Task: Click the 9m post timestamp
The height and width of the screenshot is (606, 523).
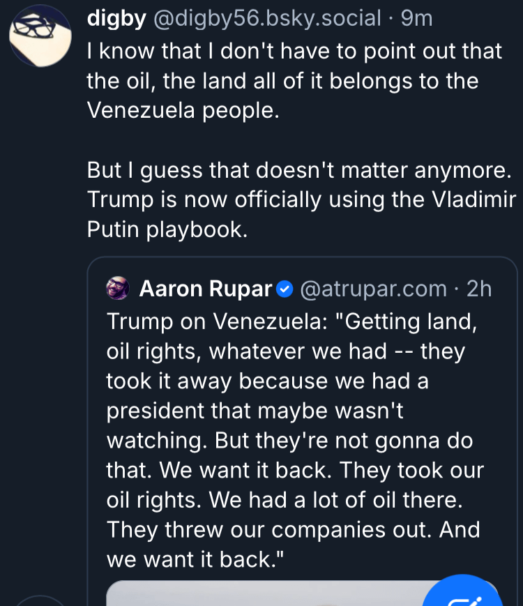Action: click(417, 19)
